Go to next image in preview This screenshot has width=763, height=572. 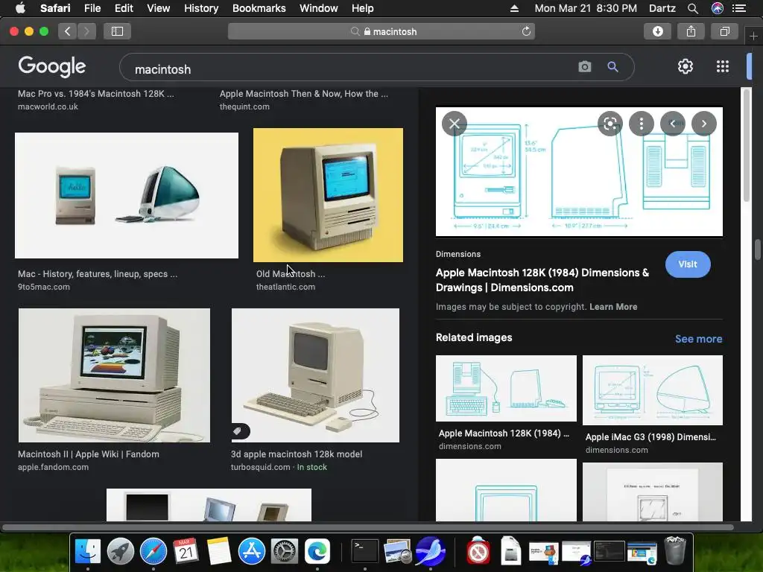(703, 124)
